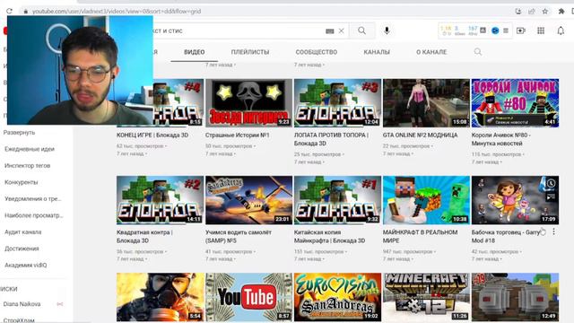The image size is (574, 323).
Task: Start voice search with the microphone icon
Action: [387, 31]
